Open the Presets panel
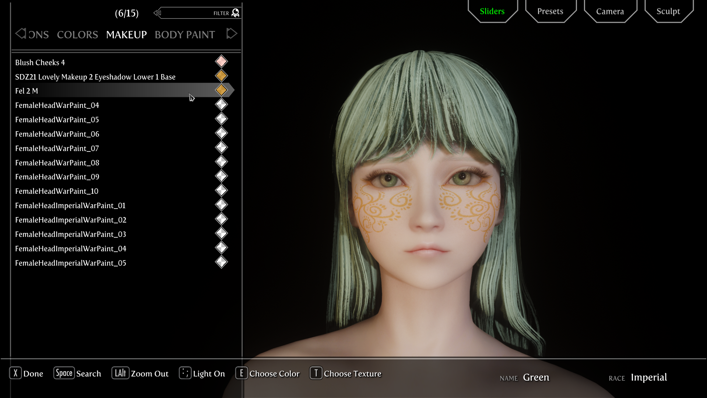The image size is (707, 398). [550, 11]
